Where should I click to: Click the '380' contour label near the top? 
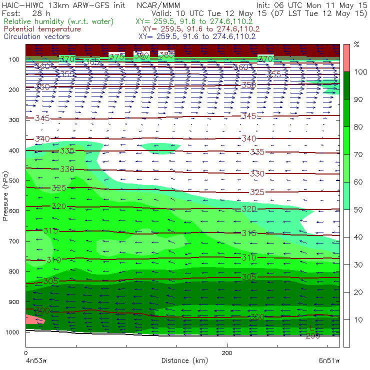[141, 55]
